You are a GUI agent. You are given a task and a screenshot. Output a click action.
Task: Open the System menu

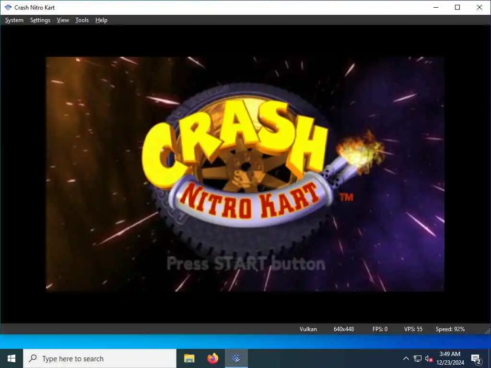(x=14, y=20)
